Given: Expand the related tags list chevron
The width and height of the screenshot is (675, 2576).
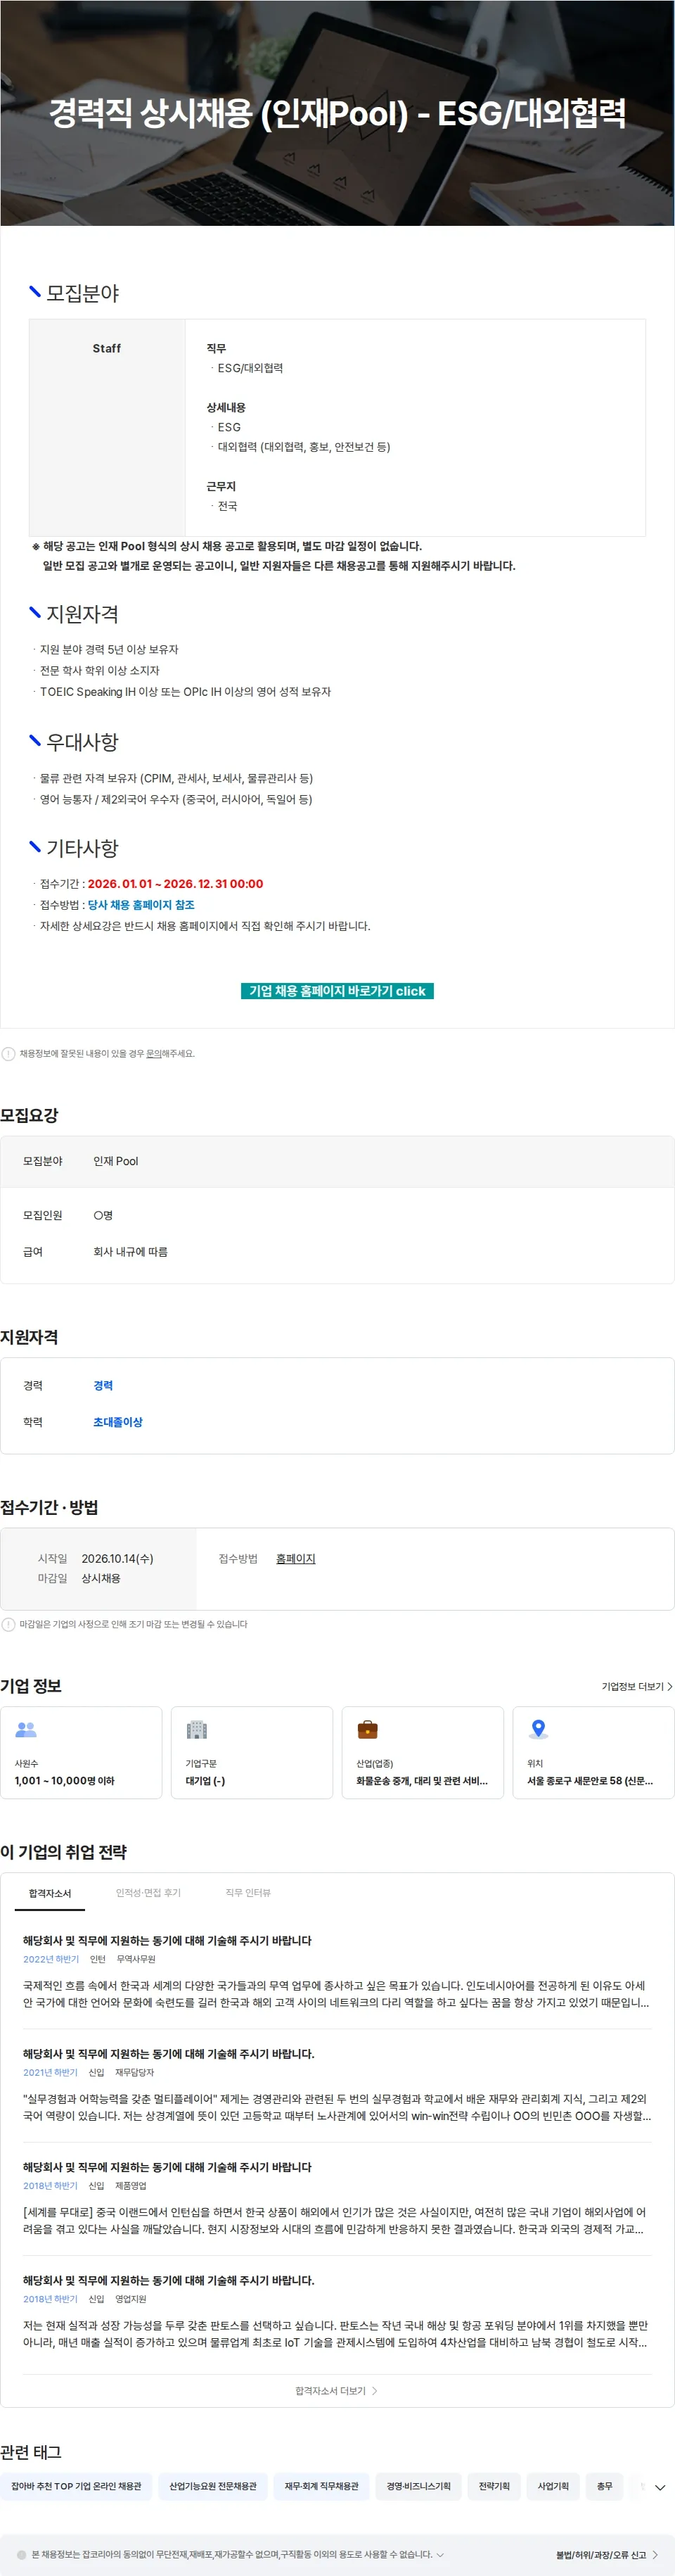Looking at the screenshot, I should point(660,2487).
